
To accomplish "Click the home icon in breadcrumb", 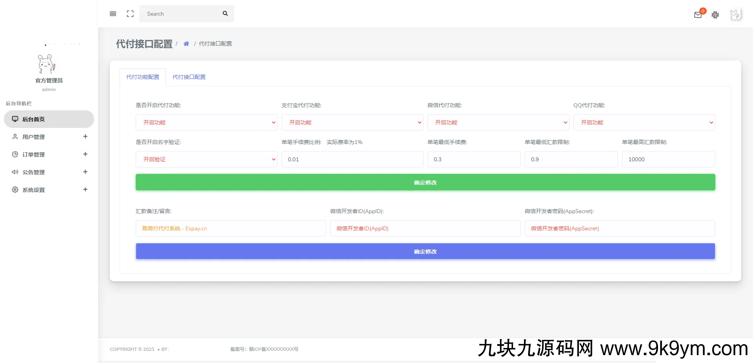I will point(186,44).
